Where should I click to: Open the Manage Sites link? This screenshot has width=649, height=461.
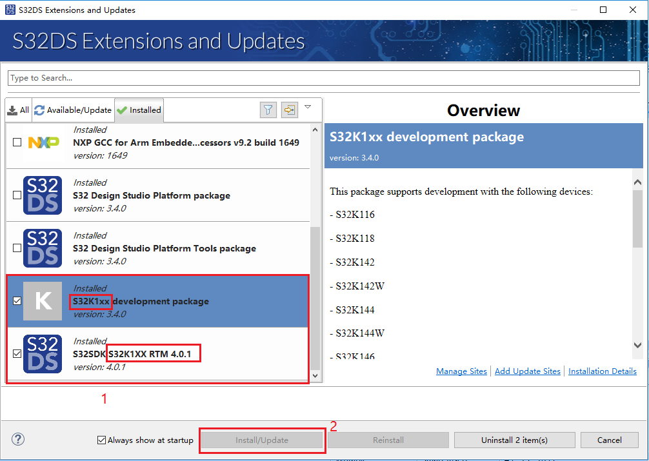(x=461, y=371)
